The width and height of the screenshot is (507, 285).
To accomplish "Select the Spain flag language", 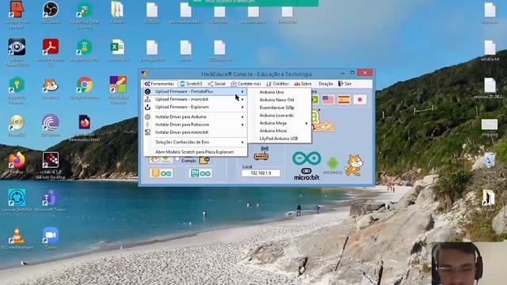I will (x=344, y=100).
